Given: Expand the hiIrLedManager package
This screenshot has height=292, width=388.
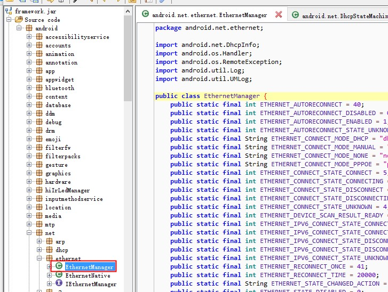Looking at the screenshot, I should coord(29,190).
